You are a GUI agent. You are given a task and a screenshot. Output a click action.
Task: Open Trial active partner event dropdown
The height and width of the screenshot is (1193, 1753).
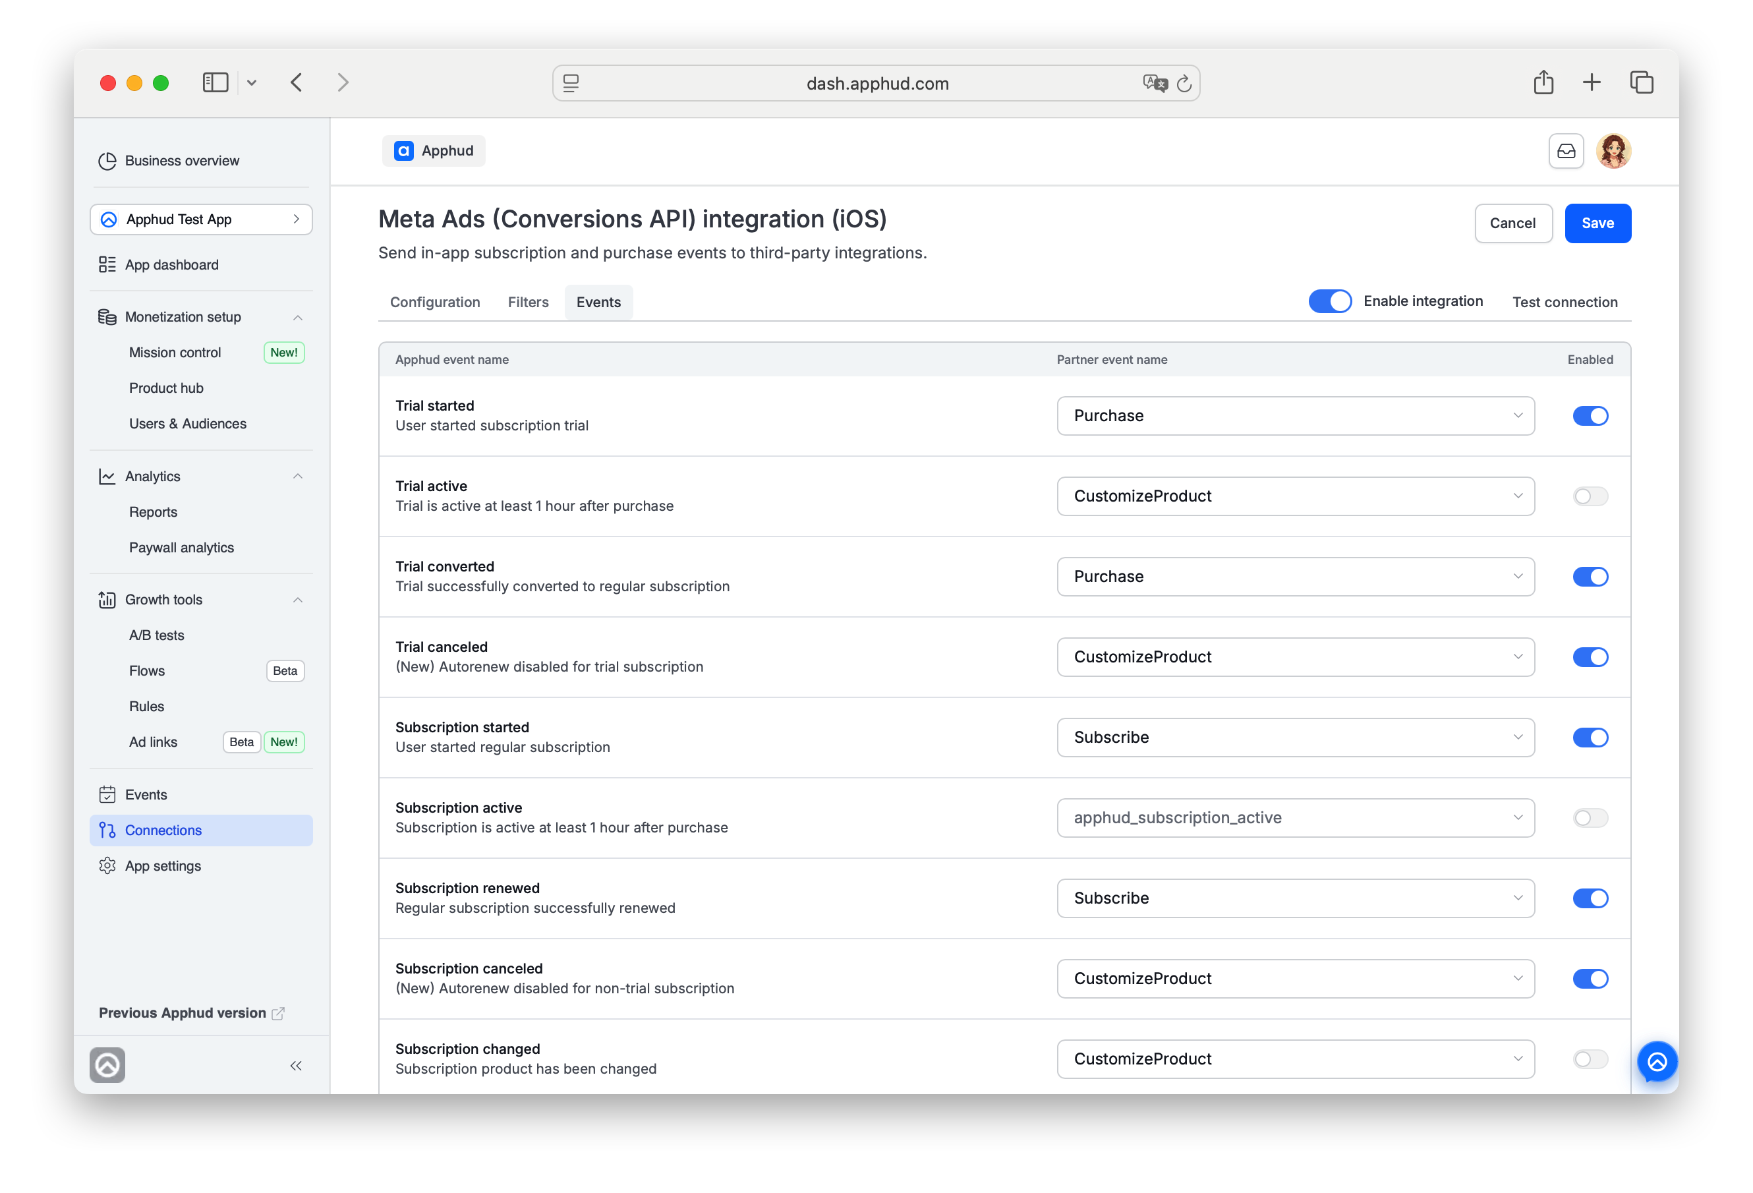tap(1295, 496)
